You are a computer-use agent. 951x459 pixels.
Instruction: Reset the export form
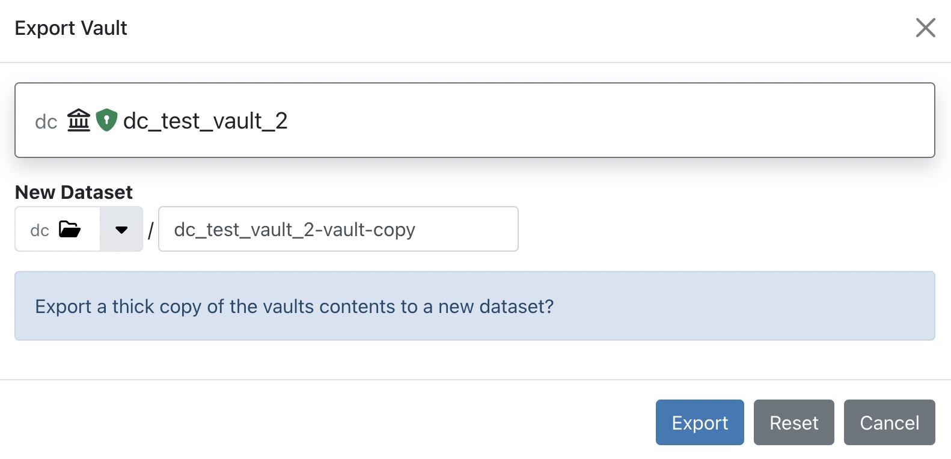tap(794, 422)
